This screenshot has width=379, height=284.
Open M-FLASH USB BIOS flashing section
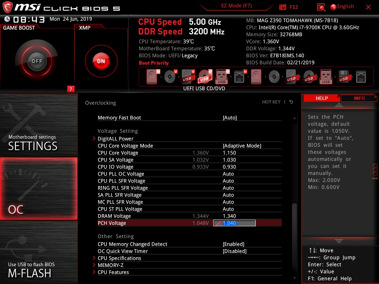tap(38, 252)
